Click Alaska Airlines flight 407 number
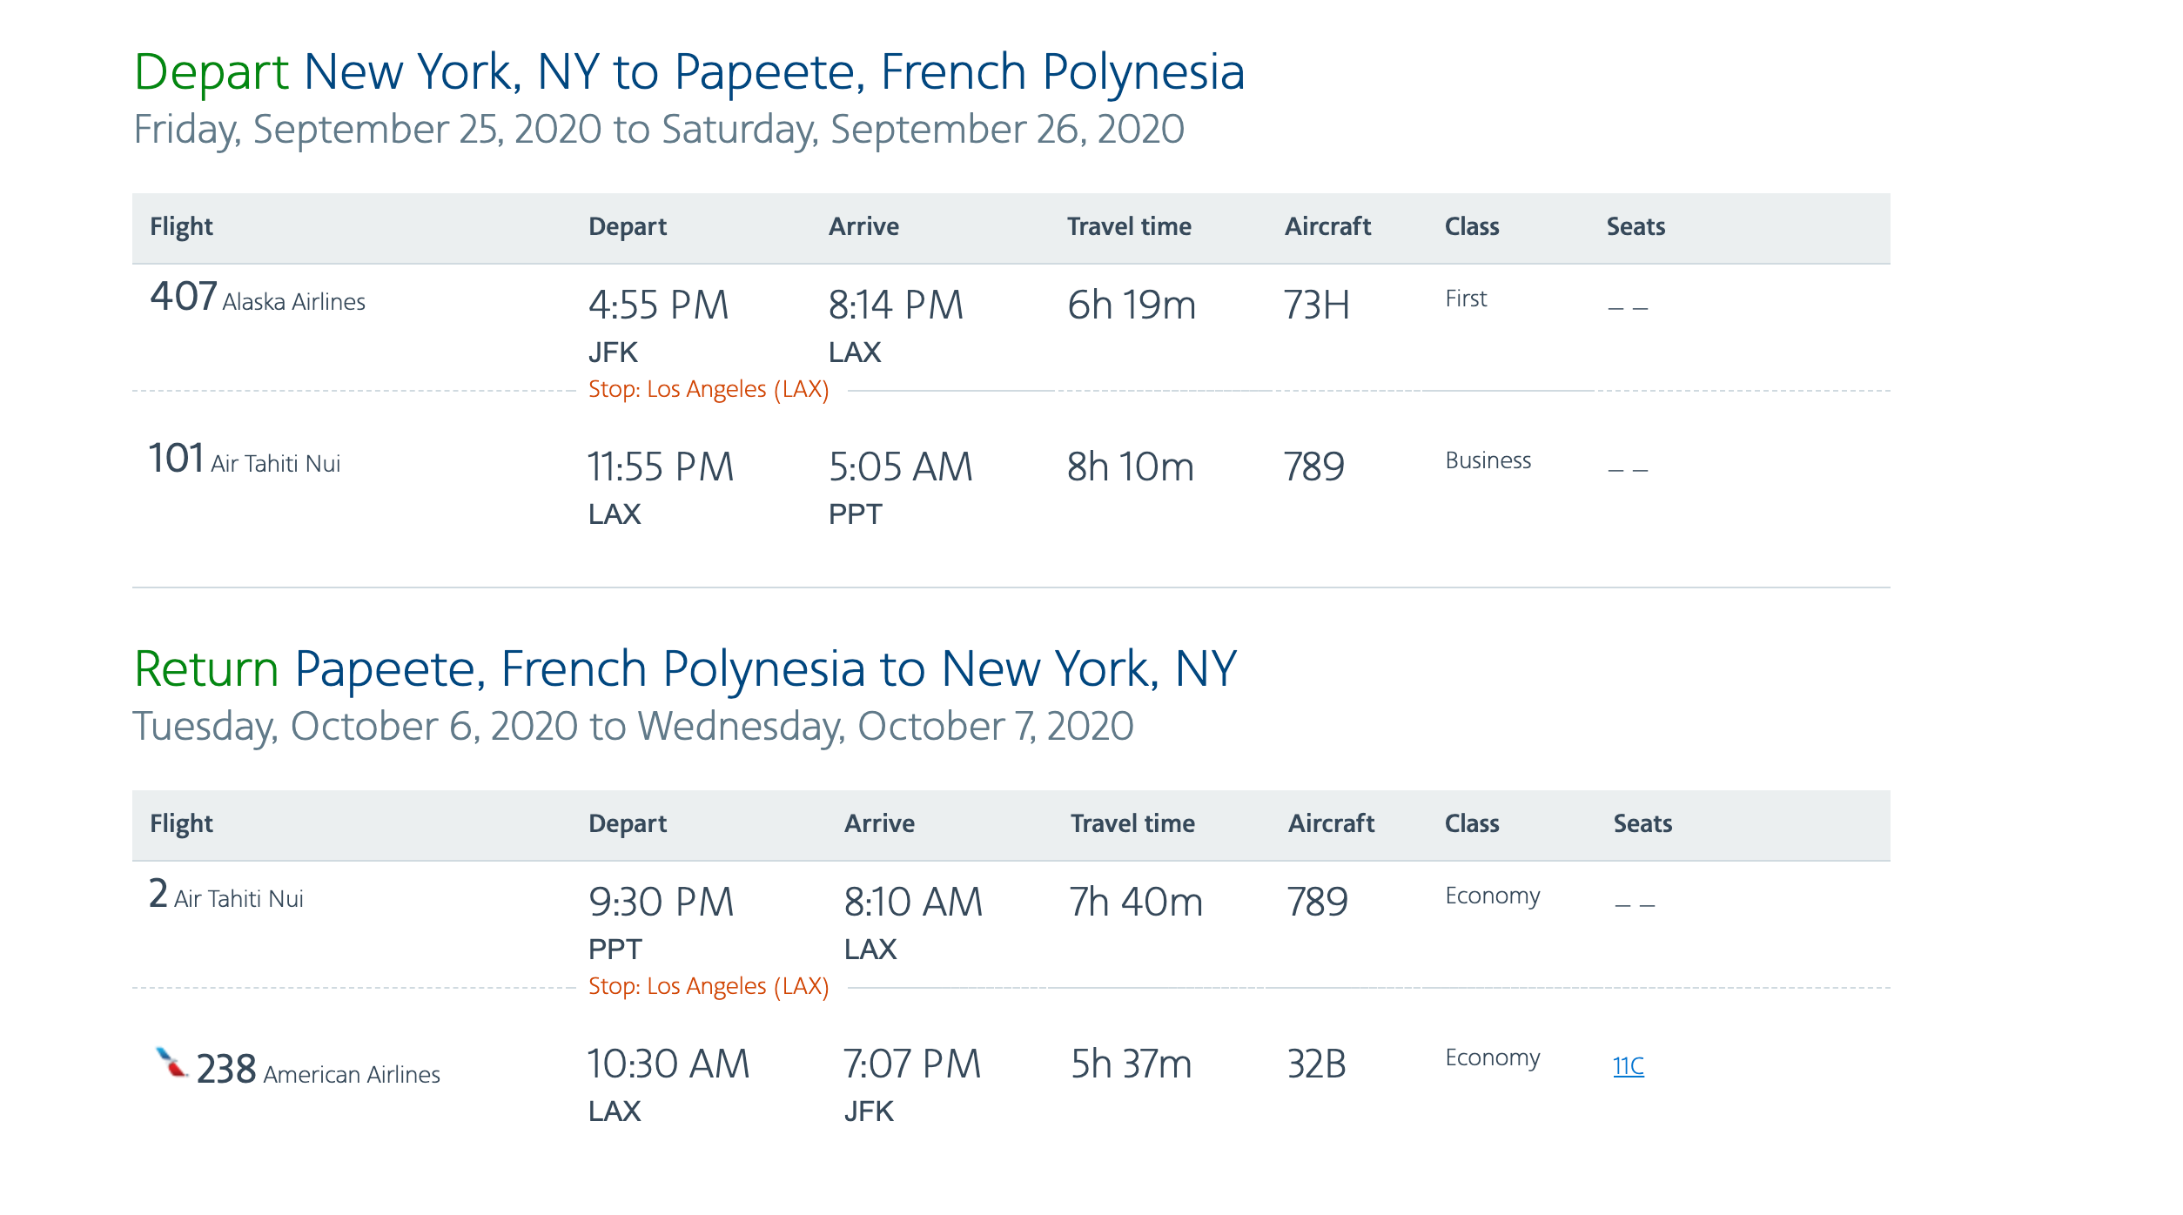Viewport: 2183px width, 1215px height. click(x=184, y=297)
